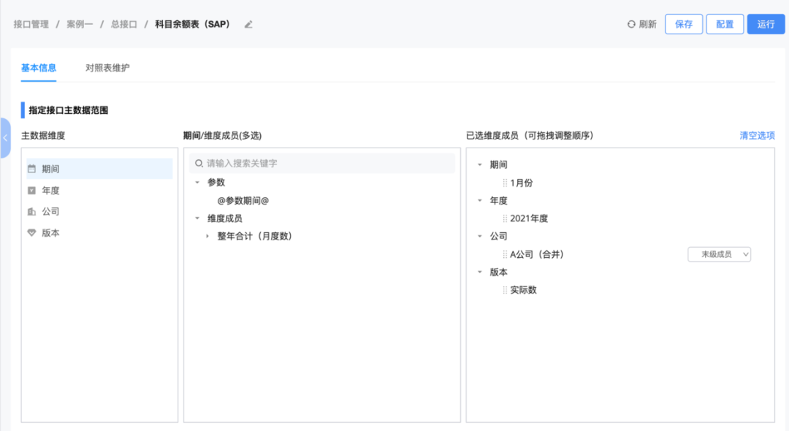This screenshot has height=431, width=789.
Task: Collapse the 参数 tree node
Action: (x=196, y=182)
